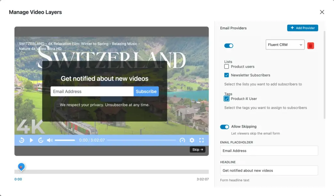Rewind the video 10 seconds
The image size is (334, 196).
(22, 140)
